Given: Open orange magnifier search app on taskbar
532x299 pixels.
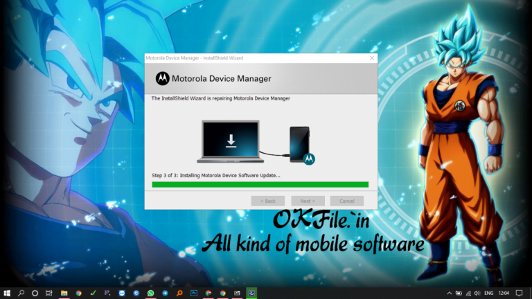Looking at the screenshot, I should (x=179, y=293).
